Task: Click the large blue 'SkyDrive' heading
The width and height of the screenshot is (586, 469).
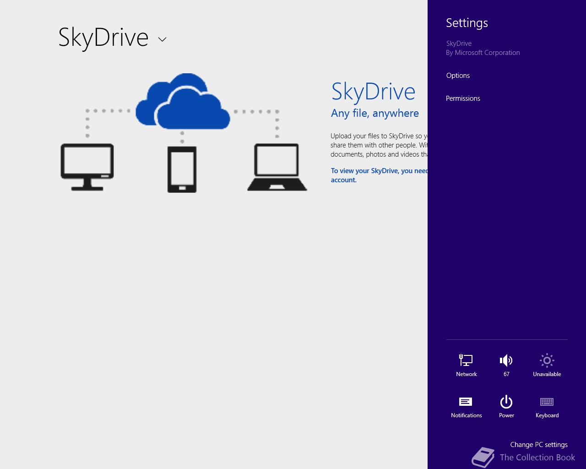Action: point(373,91)
